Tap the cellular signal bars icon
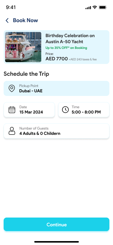113x245 pixels. coord(88,8)
